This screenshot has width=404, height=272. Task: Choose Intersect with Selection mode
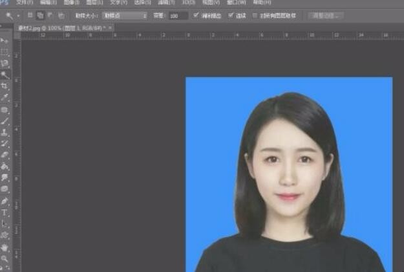pos(61,16)
